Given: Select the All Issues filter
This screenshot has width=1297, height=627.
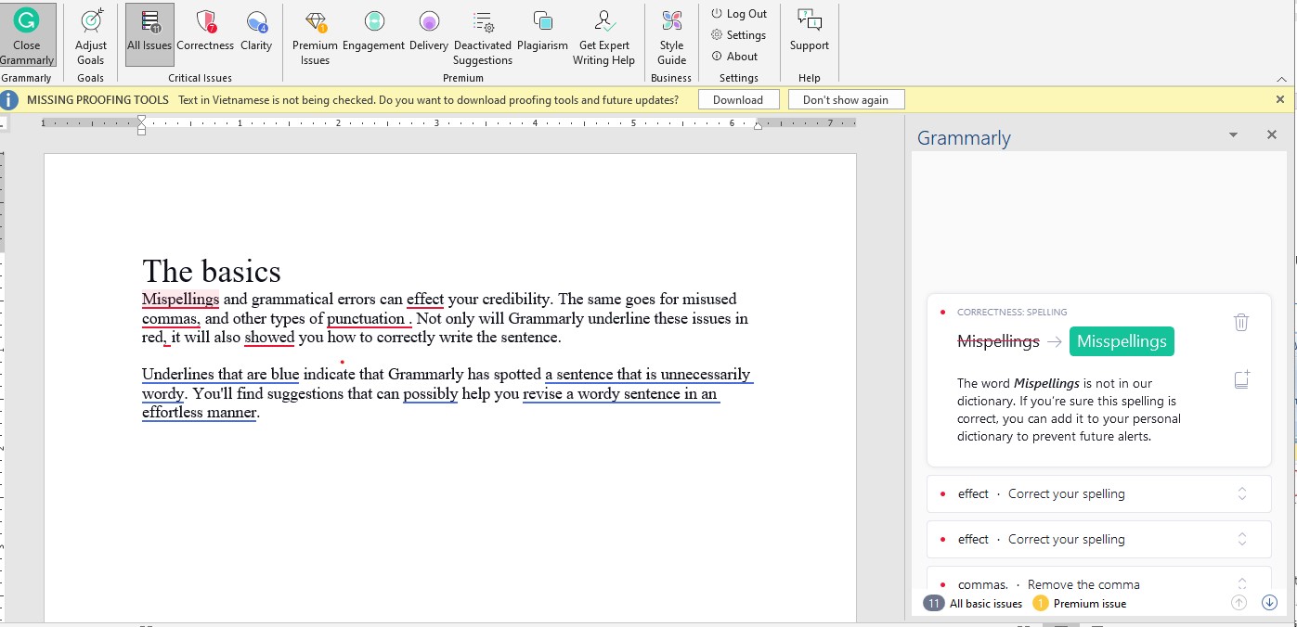Looking at the screenshot, I should (x=149, y=35).
